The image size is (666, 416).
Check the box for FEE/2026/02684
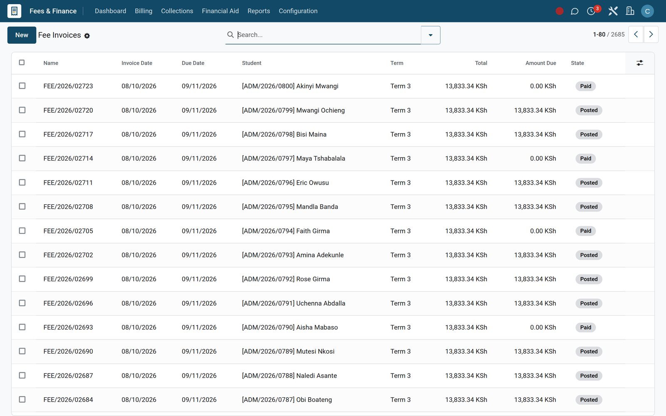click(22, 399)
